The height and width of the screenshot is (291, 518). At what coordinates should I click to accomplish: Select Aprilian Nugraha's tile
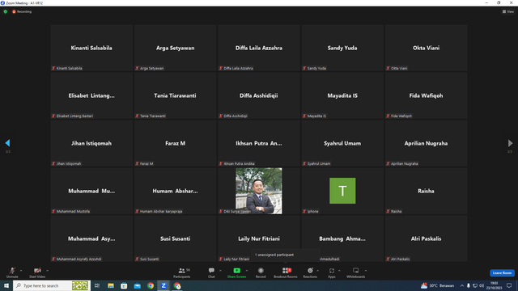pos(427,143)
